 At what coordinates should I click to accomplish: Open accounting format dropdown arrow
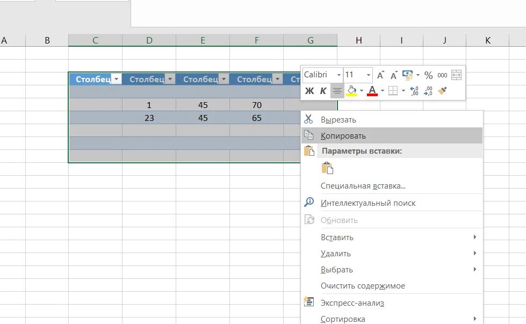click(x=417, y=75)
